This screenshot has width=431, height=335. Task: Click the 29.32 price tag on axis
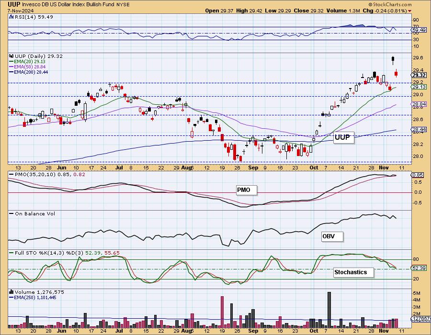click(419, 75)
